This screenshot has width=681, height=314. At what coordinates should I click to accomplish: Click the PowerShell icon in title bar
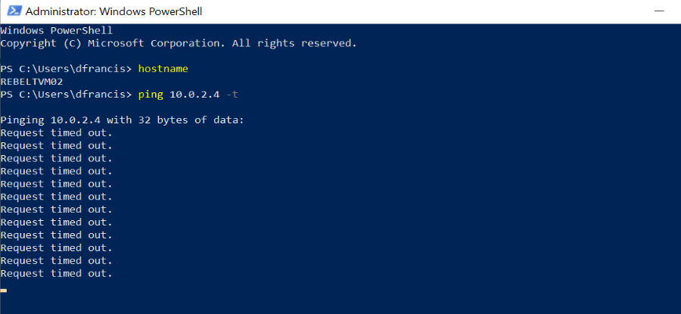point(14,11)
